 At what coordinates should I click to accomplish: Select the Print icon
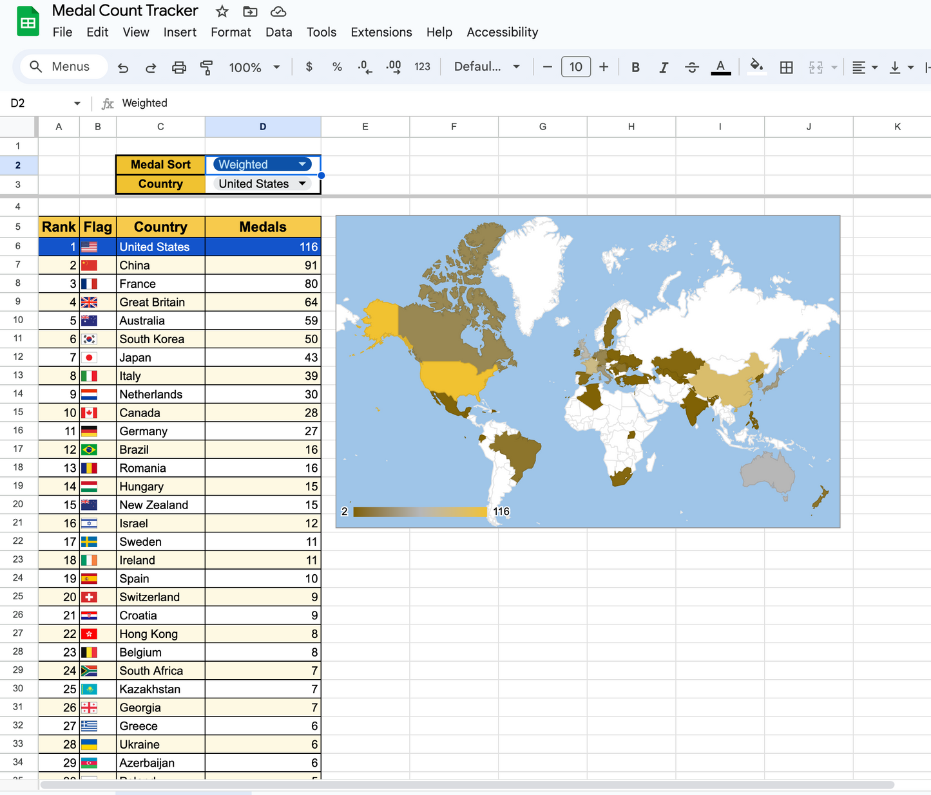click(178, 66)
